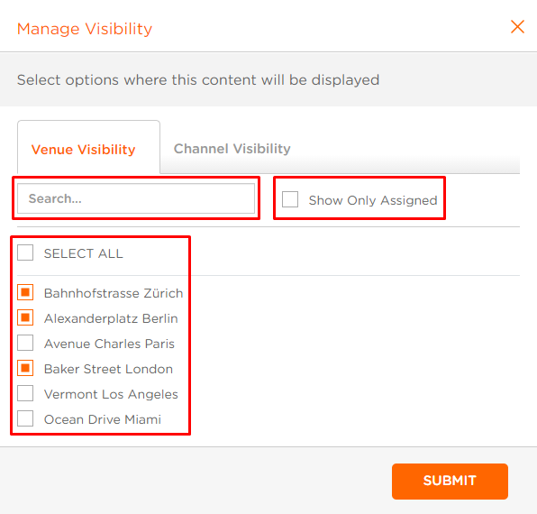Viewport: 537px width, 514px height.
Task: Switch to the Channel Visibility tab
Action: pos(232,149)
